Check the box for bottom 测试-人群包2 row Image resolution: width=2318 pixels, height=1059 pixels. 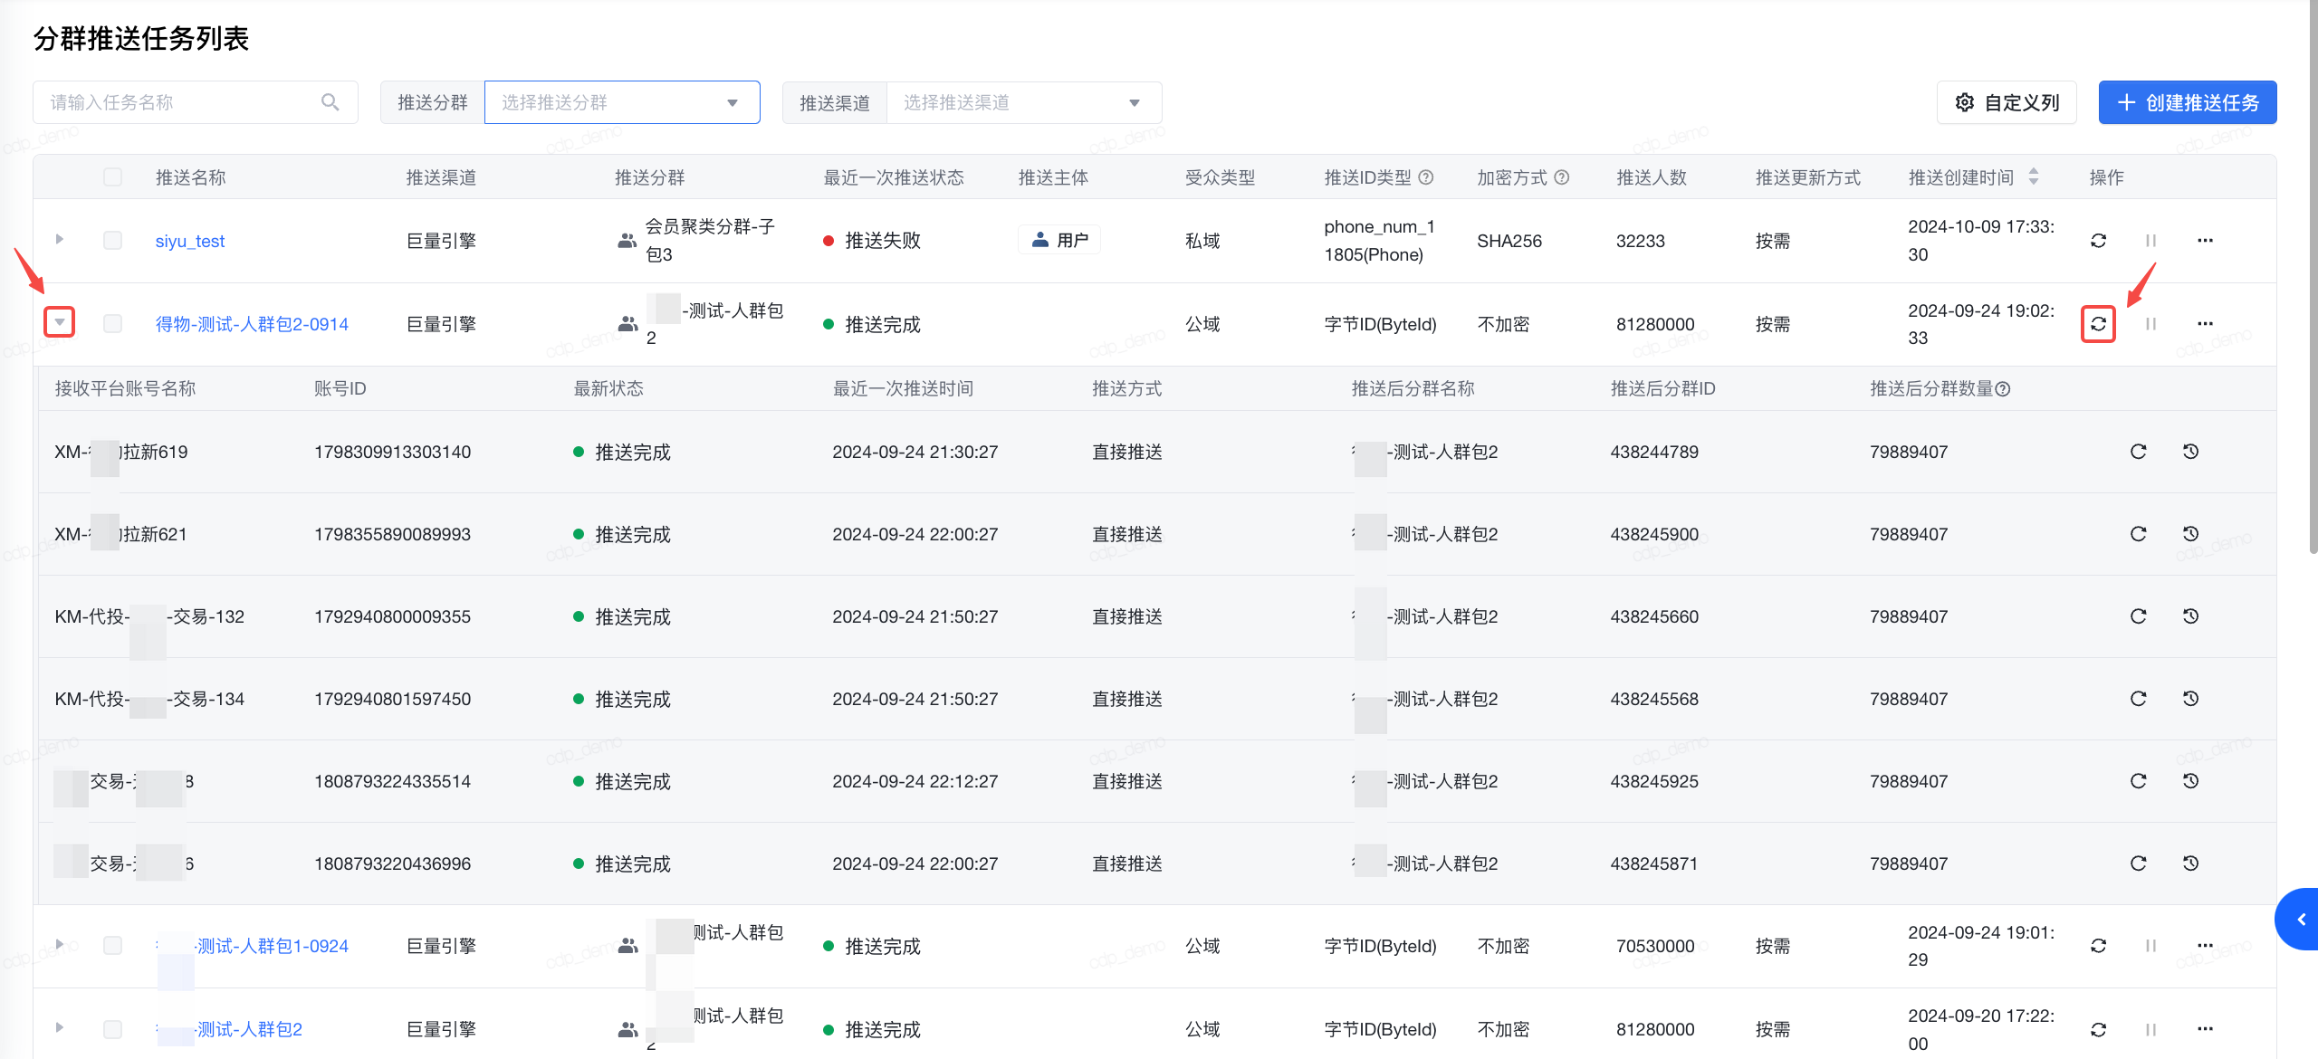112,1029
